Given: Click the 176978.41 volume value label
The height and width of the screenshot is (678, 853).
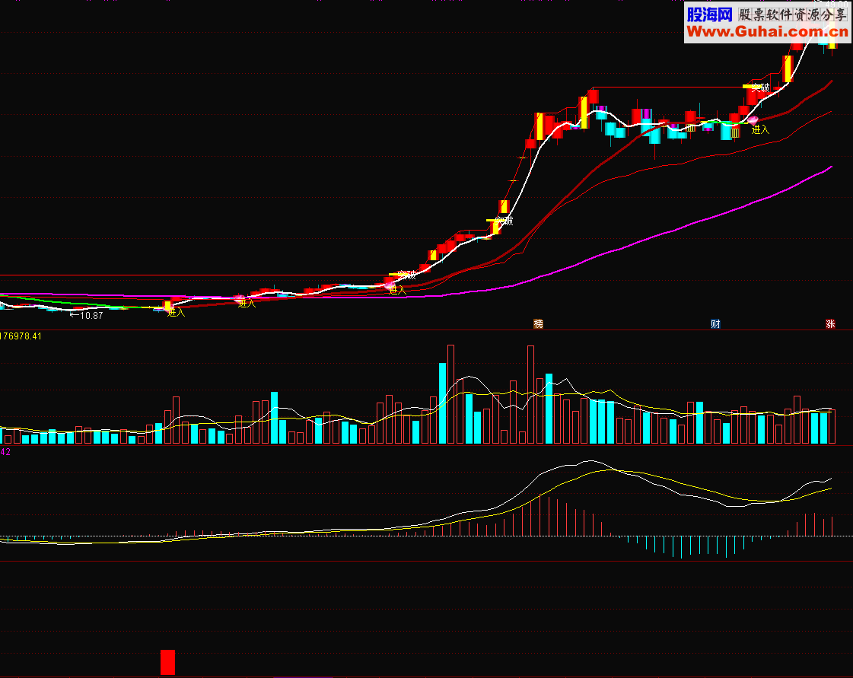Looking at the screenshot, I should pos(21,336).
